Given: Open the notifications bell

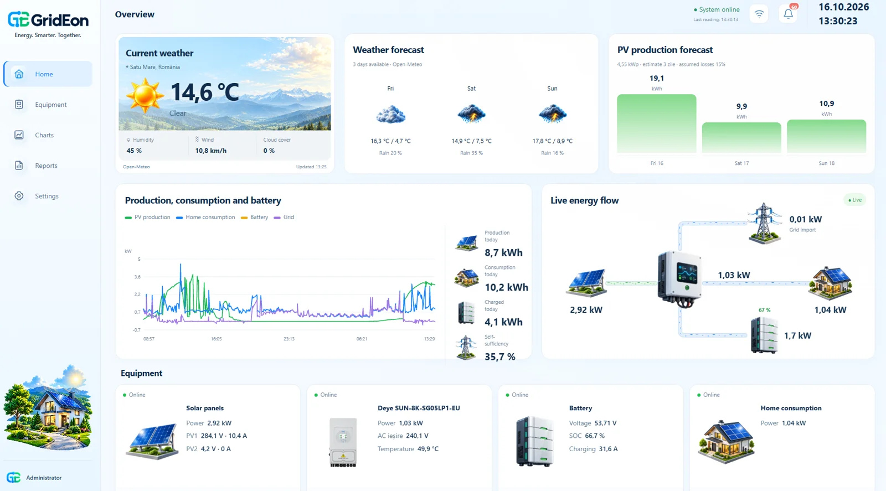Looking at the screenshot, I should click(788, 14).
